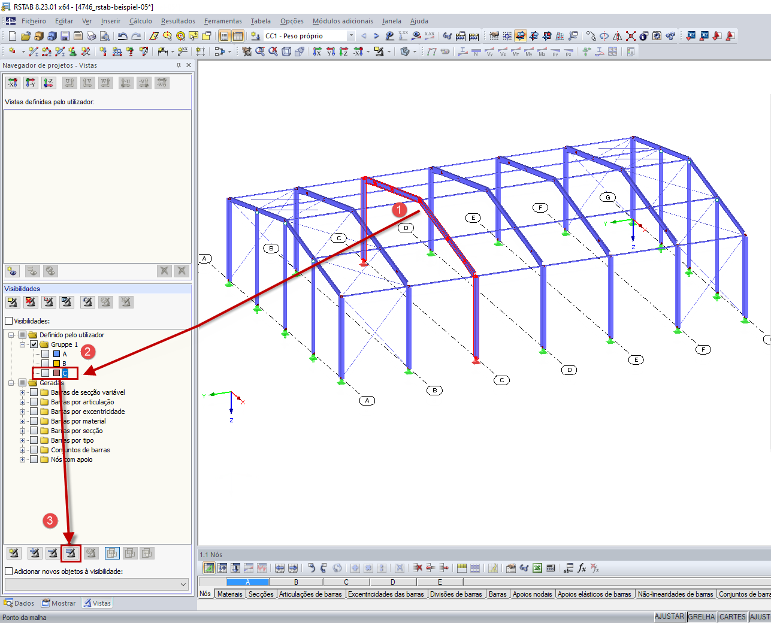Go to next load case arrow
The width and height of the screenshot is (771, 623).
(x=376, y=36)
